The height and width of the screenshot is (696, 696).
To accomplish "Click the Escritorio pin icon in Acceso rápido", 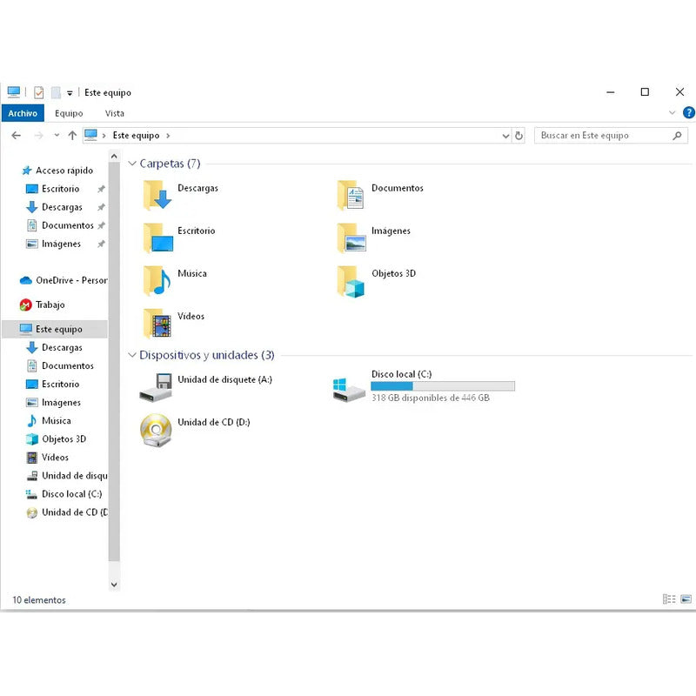I will point(101,189).
